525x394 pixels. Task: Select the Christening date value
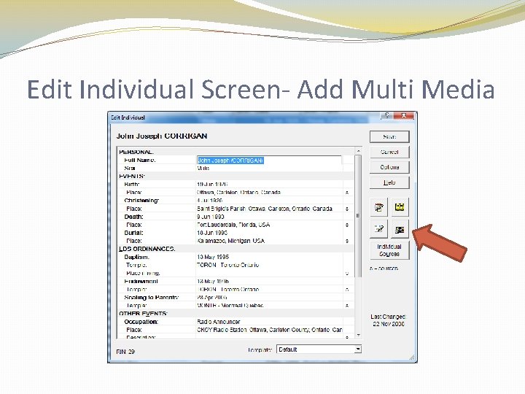pos(209,201)
